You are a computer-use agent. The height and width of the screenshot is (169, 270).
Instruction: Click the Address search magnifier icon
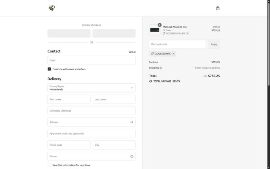coord(132,122)
